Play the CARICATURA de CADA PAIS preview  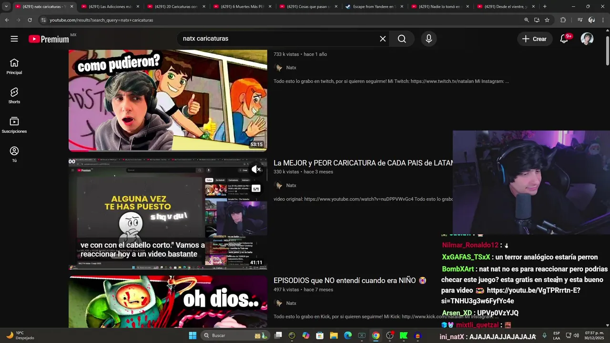(x=168, y=214)
